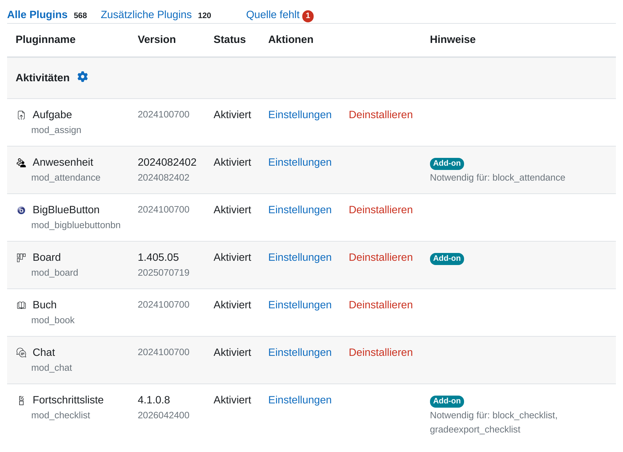The height and width of the screenshot is (452, 623).
Task: Click Deinstallieren for Board
Action: point(381,257)
